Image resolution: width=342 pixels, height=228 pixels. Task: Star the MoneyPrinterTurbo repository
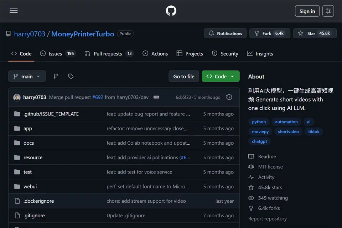click(x=315, y=33)
